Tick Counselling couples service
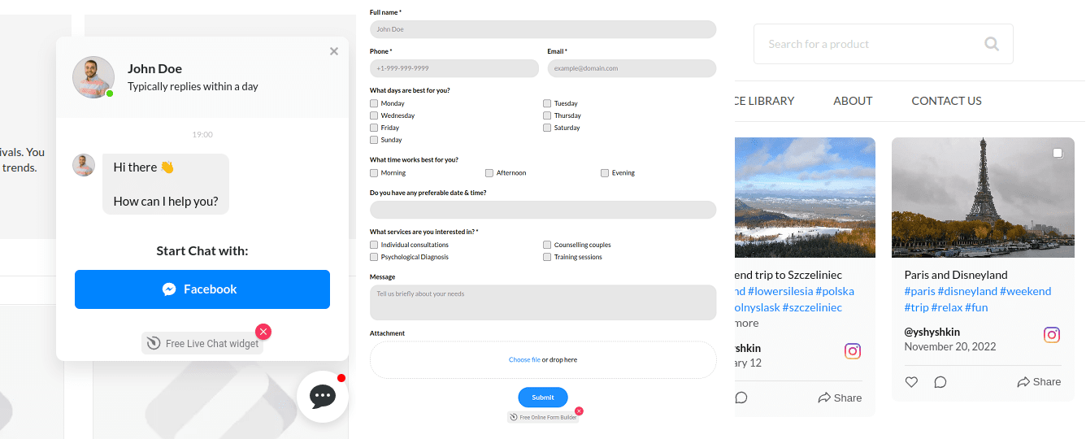 point(548,245)
